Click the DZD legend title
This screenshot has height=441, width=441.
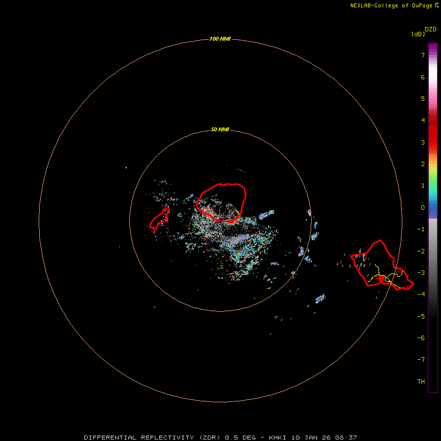pyautogui.click(x=431, y=29)
